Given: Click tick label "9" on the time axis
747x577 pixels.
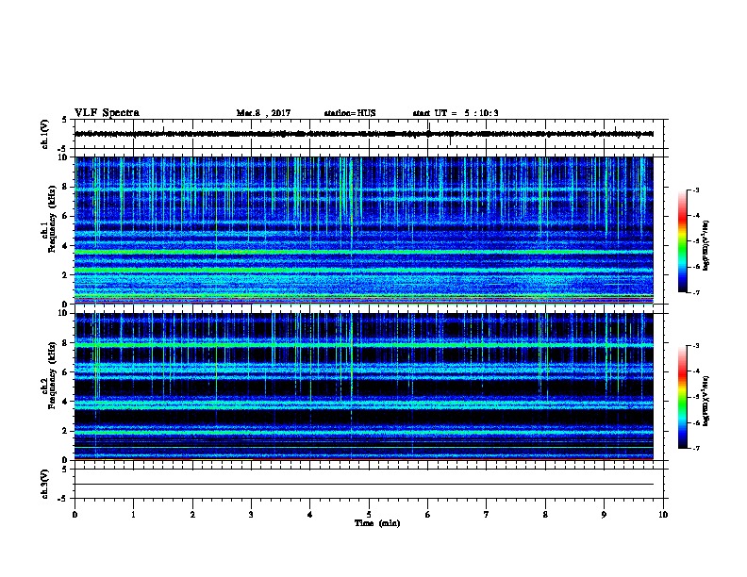Looking at the screenshot, I should (604, 514).
